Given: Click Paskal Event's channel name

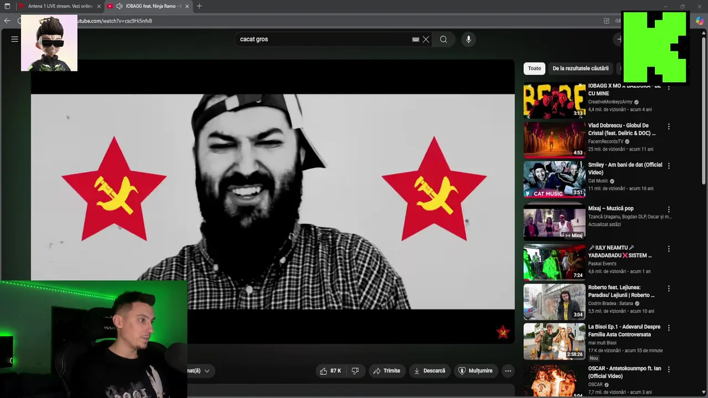Looking at the screenshot, I should coord(602,264).
